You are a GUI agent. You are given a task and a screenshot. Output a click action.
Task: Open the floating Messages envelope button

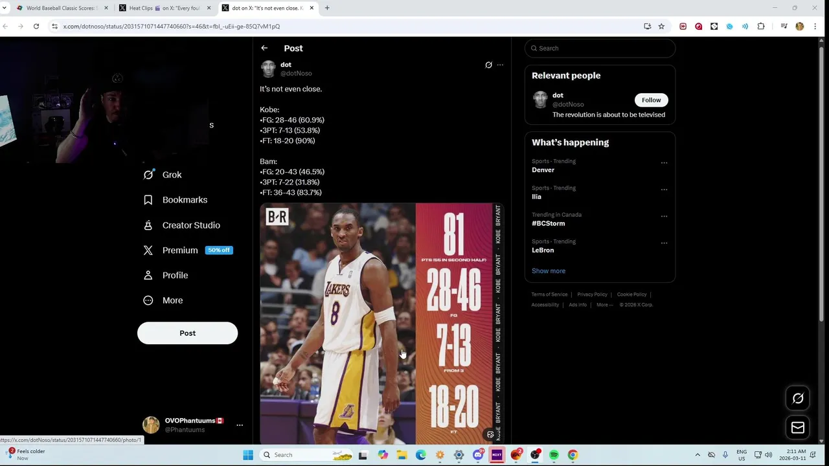coord(798,428)
